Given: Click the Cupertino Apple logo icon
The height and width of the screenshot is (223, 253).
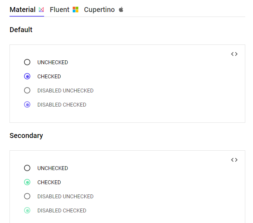Looking at the screenshot, I should coord(121,10).
